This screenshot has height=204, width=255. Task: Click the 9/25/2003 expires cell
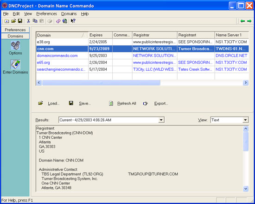pos(100,56)
